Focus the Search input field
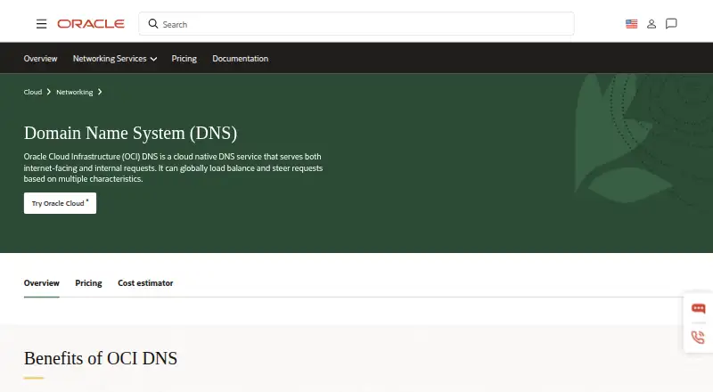 (x=356, y=24)
